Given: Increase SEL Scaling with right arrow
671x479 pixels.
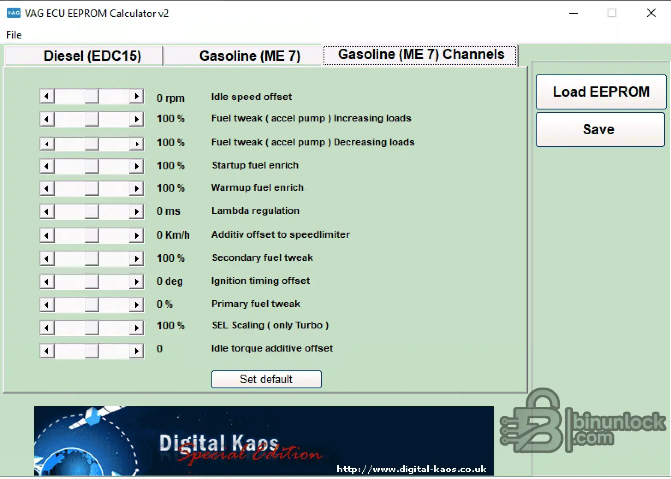Looking at the screenshot, I should (x=137, y=328).
